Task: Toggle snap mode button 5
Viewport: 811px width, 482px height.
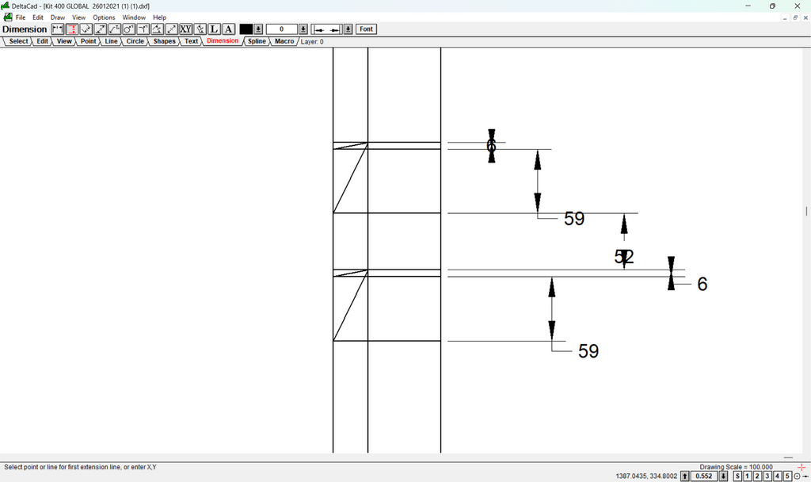Action: (x=787, y=476)
